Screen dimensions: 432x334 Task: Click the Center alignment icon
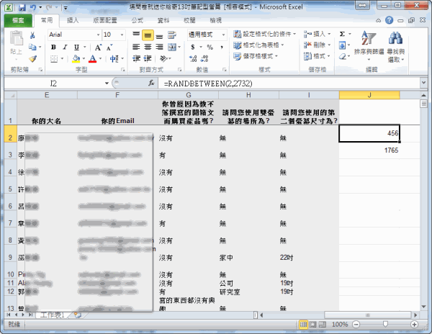(x=148, y=47)
